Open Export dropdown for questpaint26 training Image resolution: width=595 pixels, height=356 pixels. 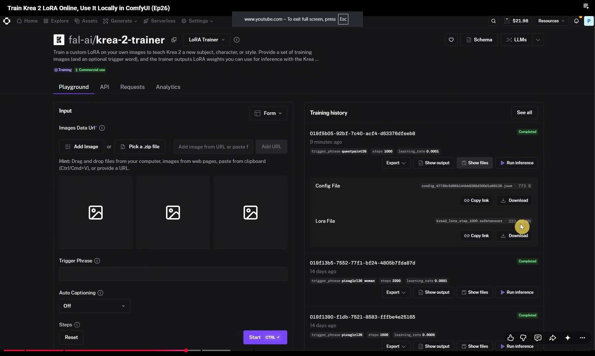(396, 163)
